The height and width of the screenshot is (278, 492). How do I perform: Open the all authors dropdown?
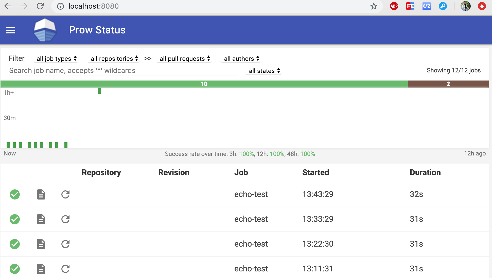click(x=241, y=59)
